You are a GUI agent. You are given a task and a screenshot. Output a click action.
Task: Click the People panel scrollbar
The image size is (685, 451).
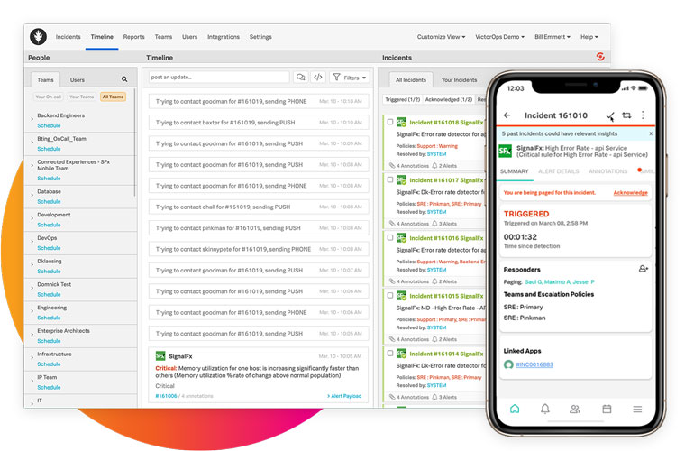(x=134, y=143)
